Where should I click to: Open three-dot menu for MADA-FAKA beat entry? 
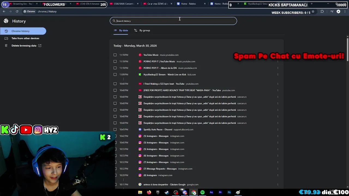click(x=278, y=90)
